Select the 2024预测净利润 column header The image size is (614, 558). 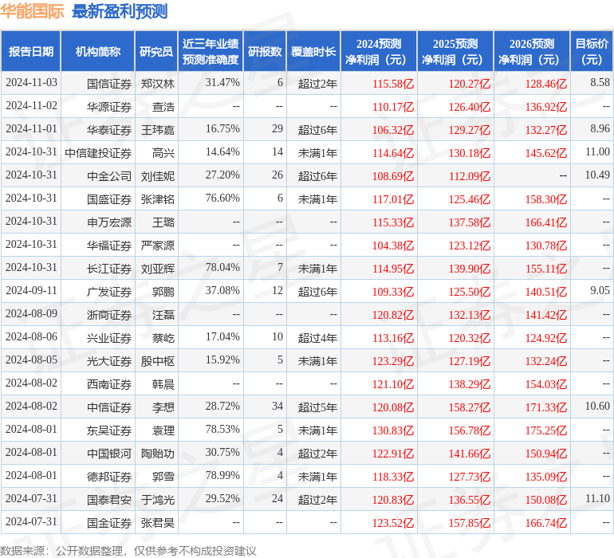coord(379,52)
